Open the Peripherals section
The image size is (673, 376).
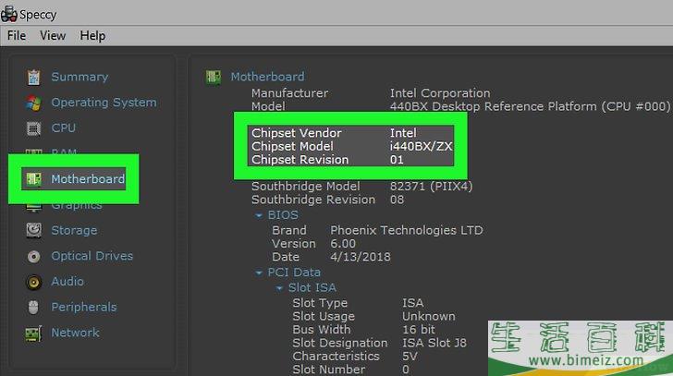coord(84,307)
